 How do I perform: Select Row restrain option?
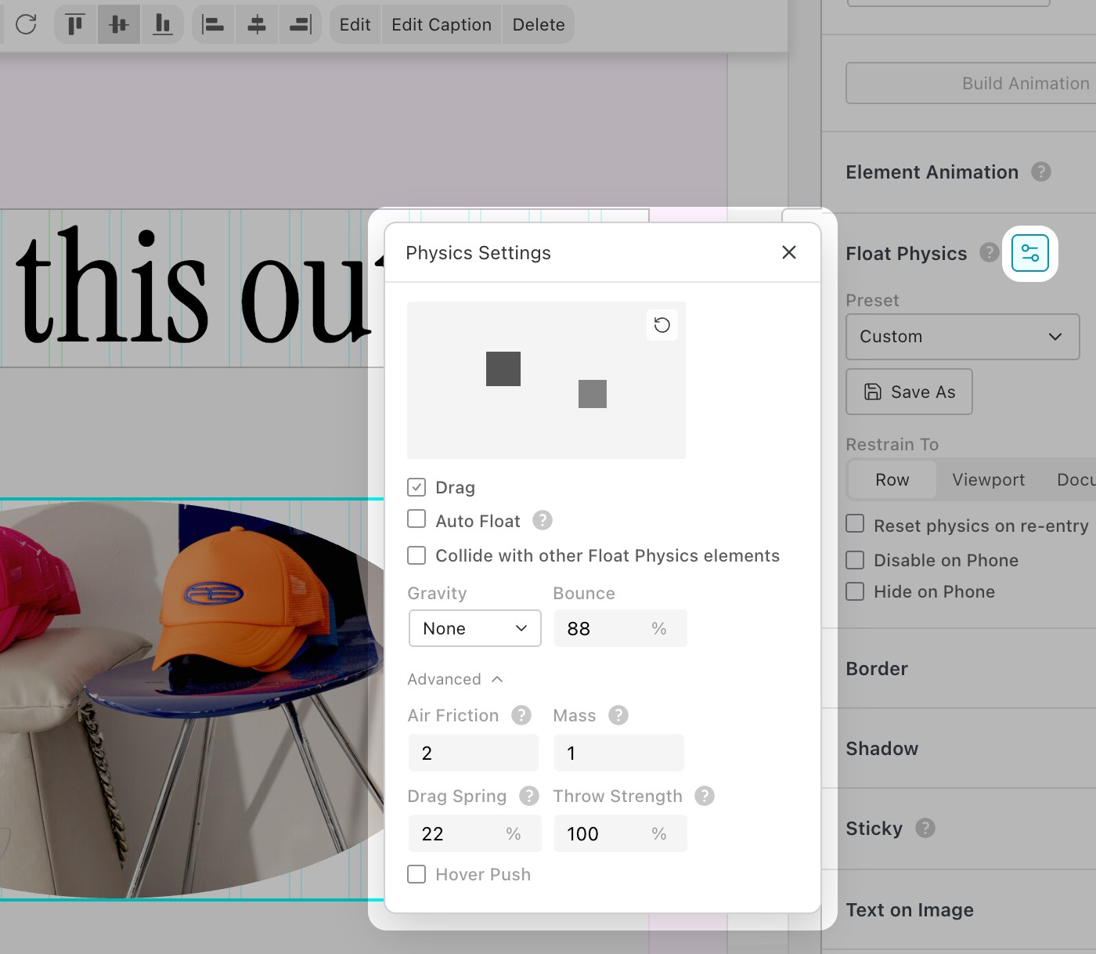(892, 479)
